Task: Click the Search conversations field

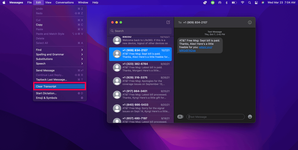Action: [x=140, y=31]
